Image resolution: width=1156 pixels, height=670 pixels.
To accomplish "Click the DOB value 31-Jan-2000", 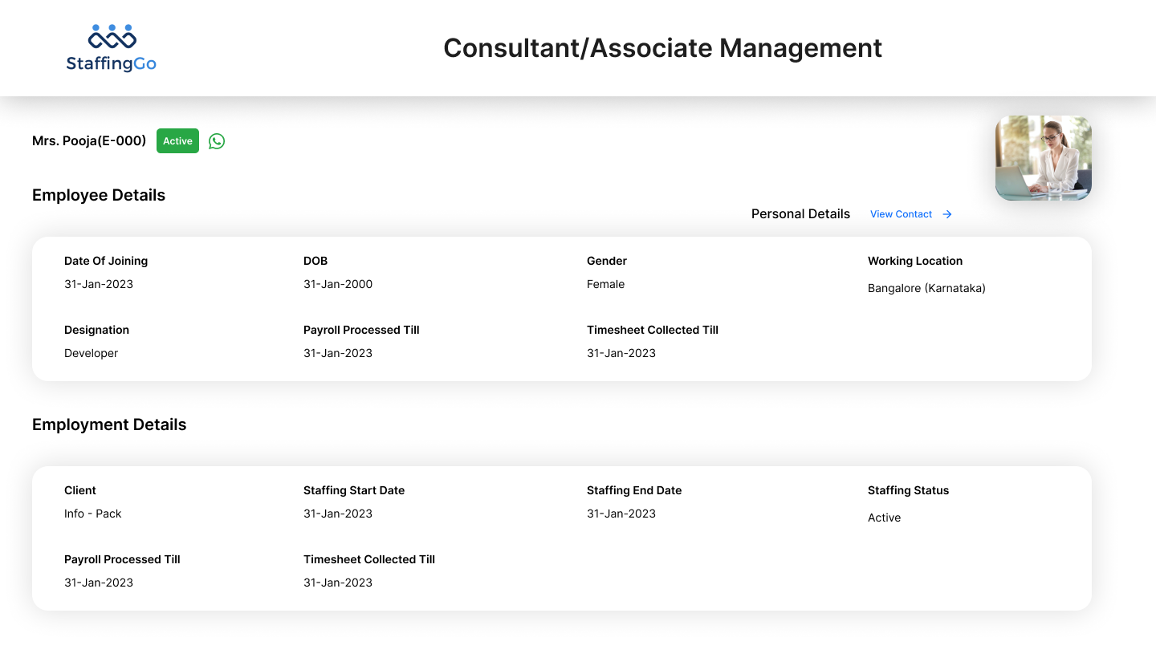I will click(338, 284).
